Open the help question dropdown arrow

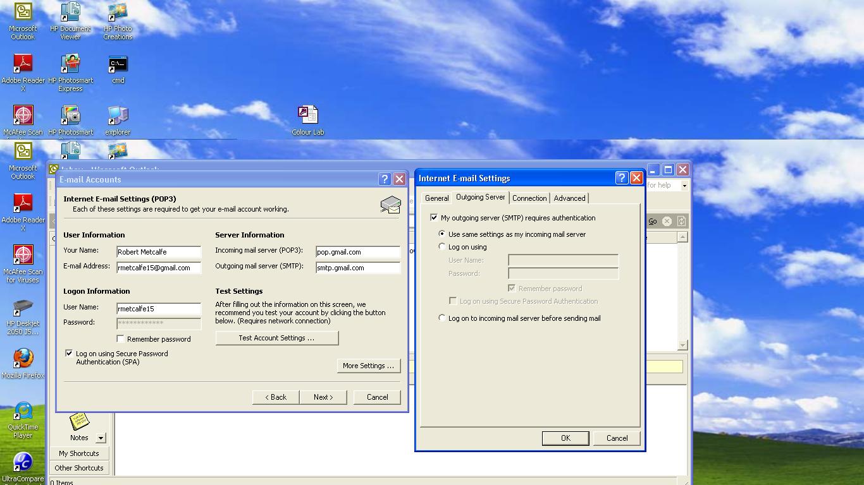(684, 186)
